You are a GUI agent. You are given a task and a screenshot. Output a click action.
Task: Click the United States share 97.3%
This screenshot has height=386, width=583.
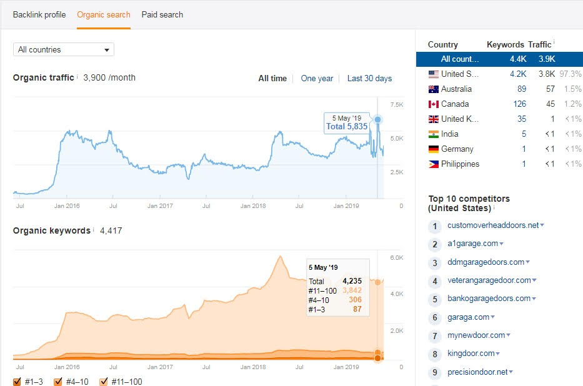click(x=571, y=74)
